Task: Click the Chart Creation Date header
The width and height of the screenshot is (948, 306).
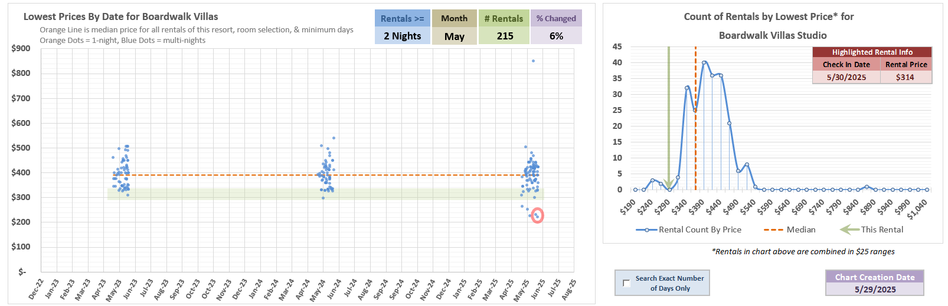Action: point(874,277)
